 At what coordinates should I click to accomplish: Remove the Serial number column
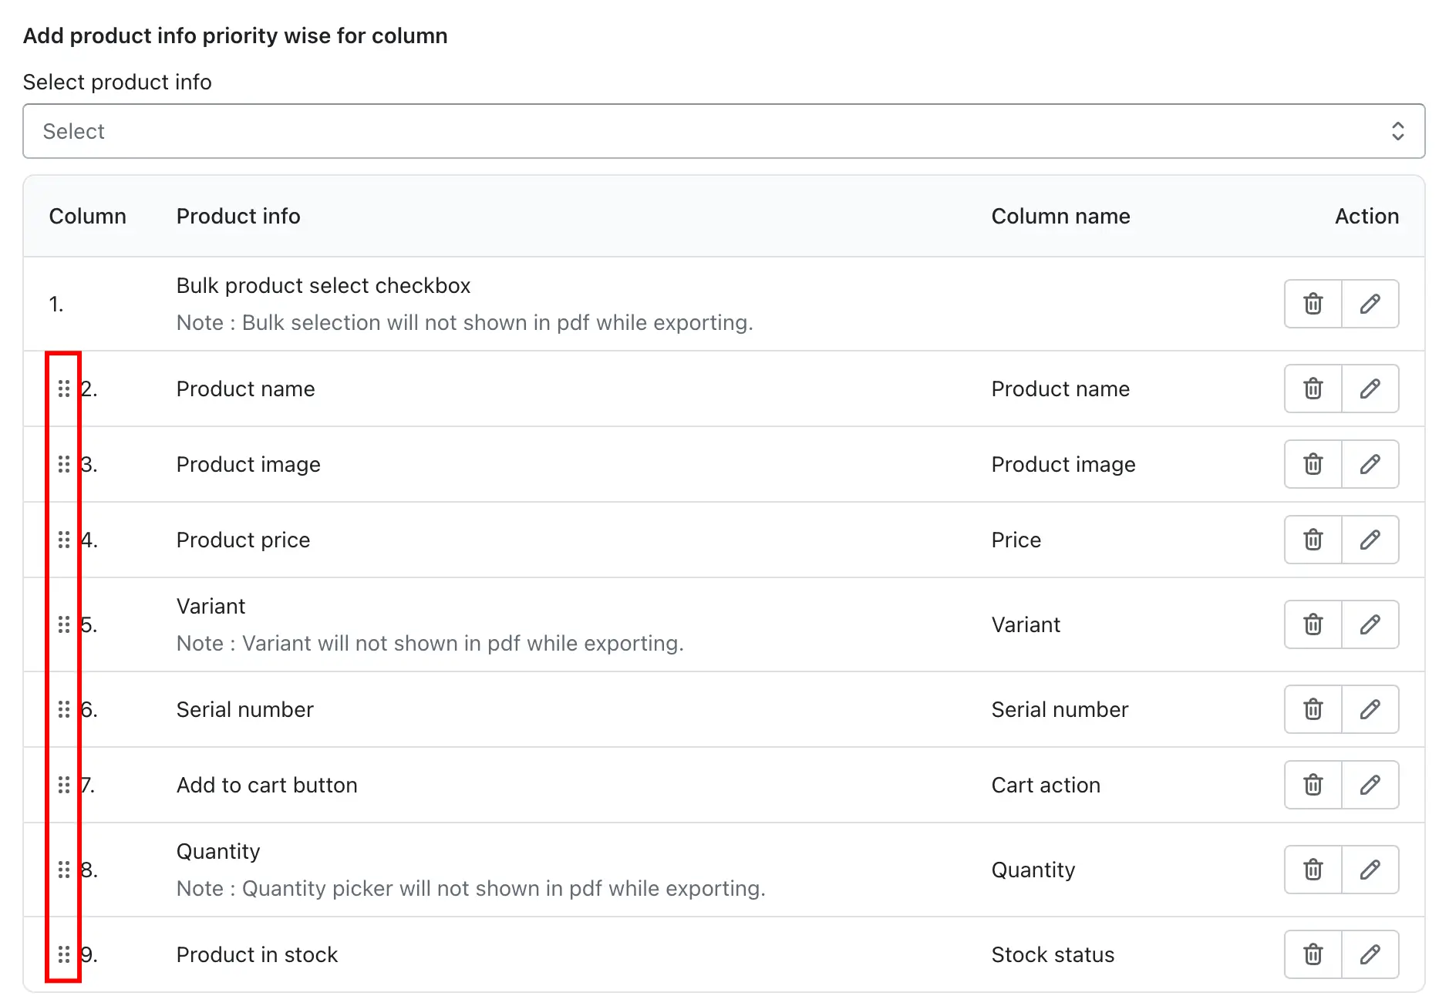pos(1313,709)
